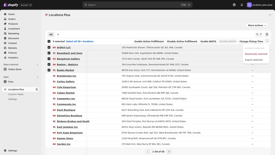Edit table columns icon

267,34
